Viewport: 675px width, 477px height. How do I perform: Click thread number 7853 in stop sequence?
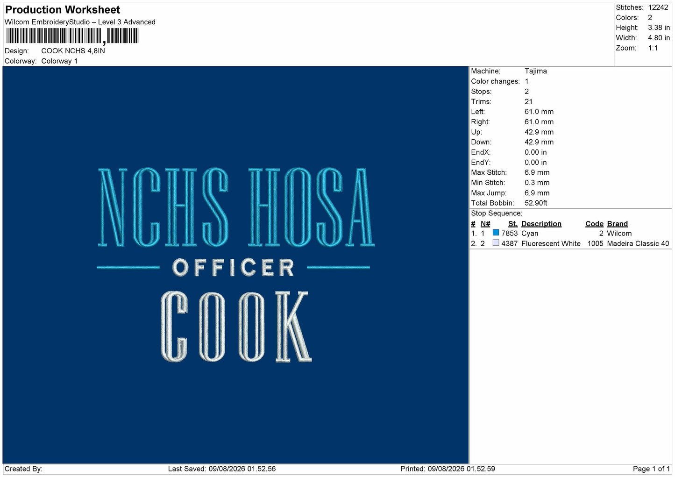click(510, 233)
